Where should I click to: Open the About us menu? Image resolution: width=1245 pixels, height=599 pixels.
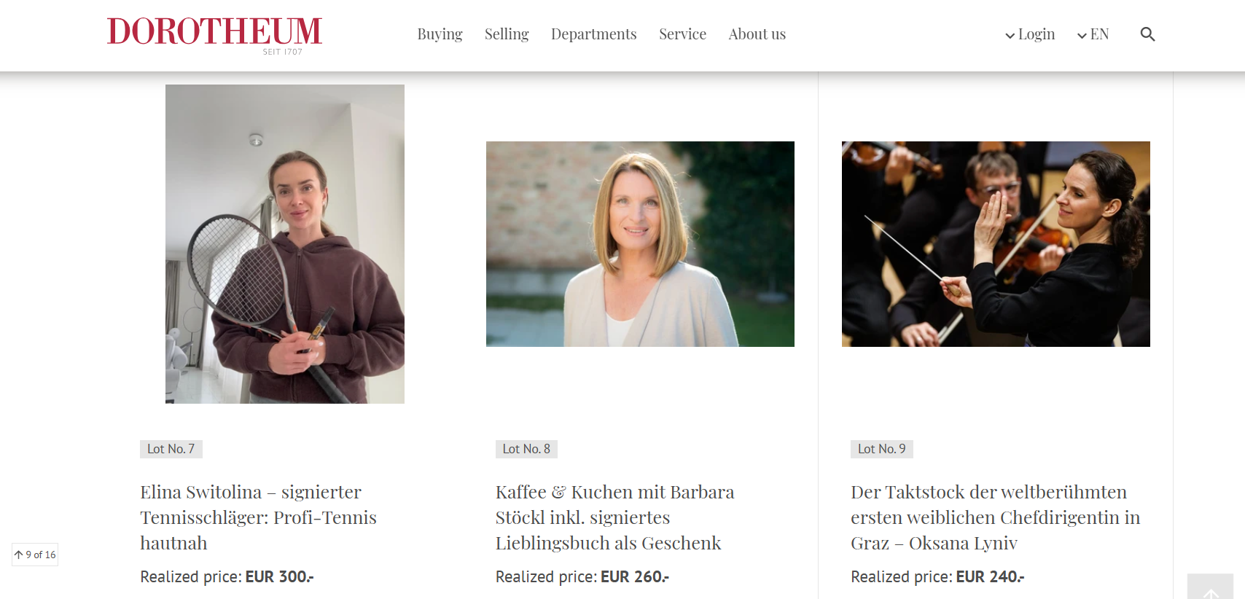[x=757, y=34]
